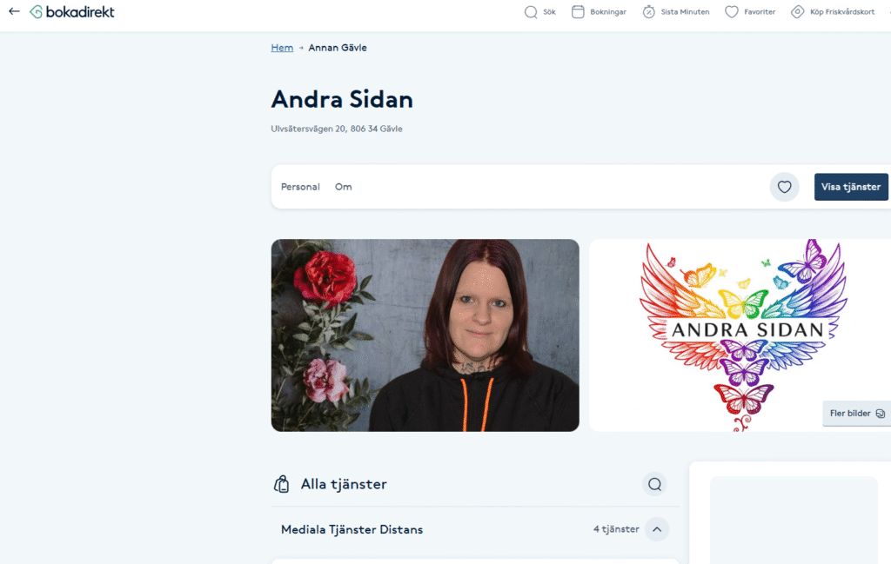Click the Visa tjänster button
The image size is (891, 564).
pyautogui.click(x=851, y=187)
